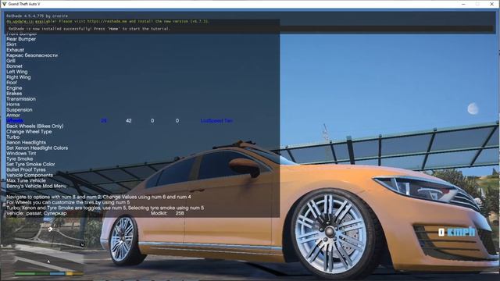
Task: Click the ReShade version header text
Action: coord(37,16)
